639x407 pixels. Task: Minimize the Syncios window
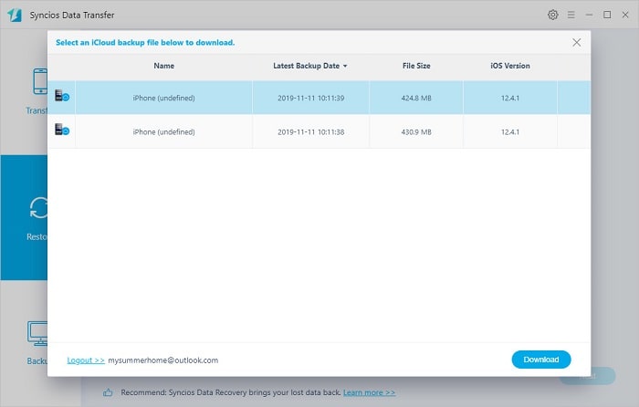590,16
